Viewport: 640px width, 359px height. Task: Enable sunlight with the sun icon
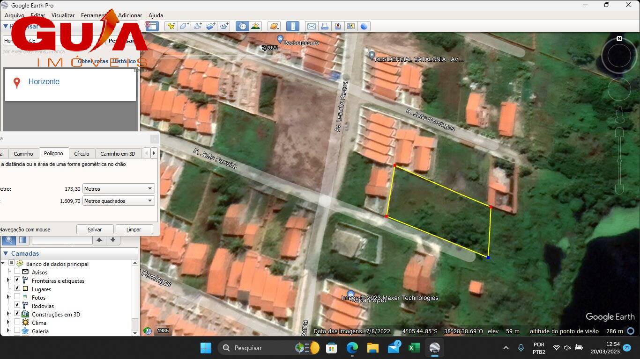click(255, 26)
